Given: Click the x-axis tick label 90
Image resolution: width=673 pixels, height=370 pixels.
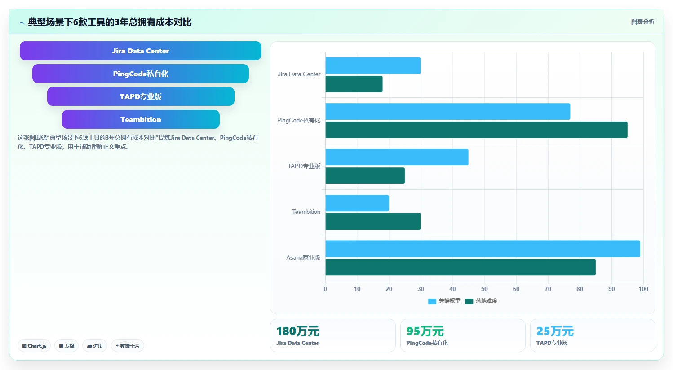Looking at the screenshot, I should tap(611, 289).
